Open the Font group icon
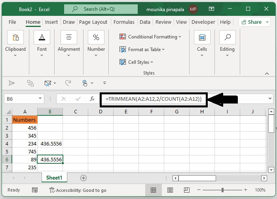The image size is (277, 199). coord(42,37)
